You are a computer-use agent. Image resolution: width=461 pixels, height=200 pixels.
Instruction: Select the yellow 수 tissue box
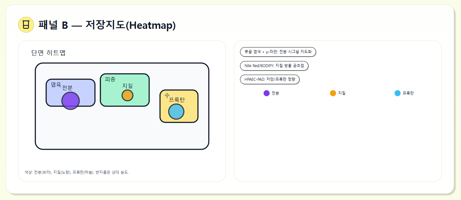[x=179, y=106]
